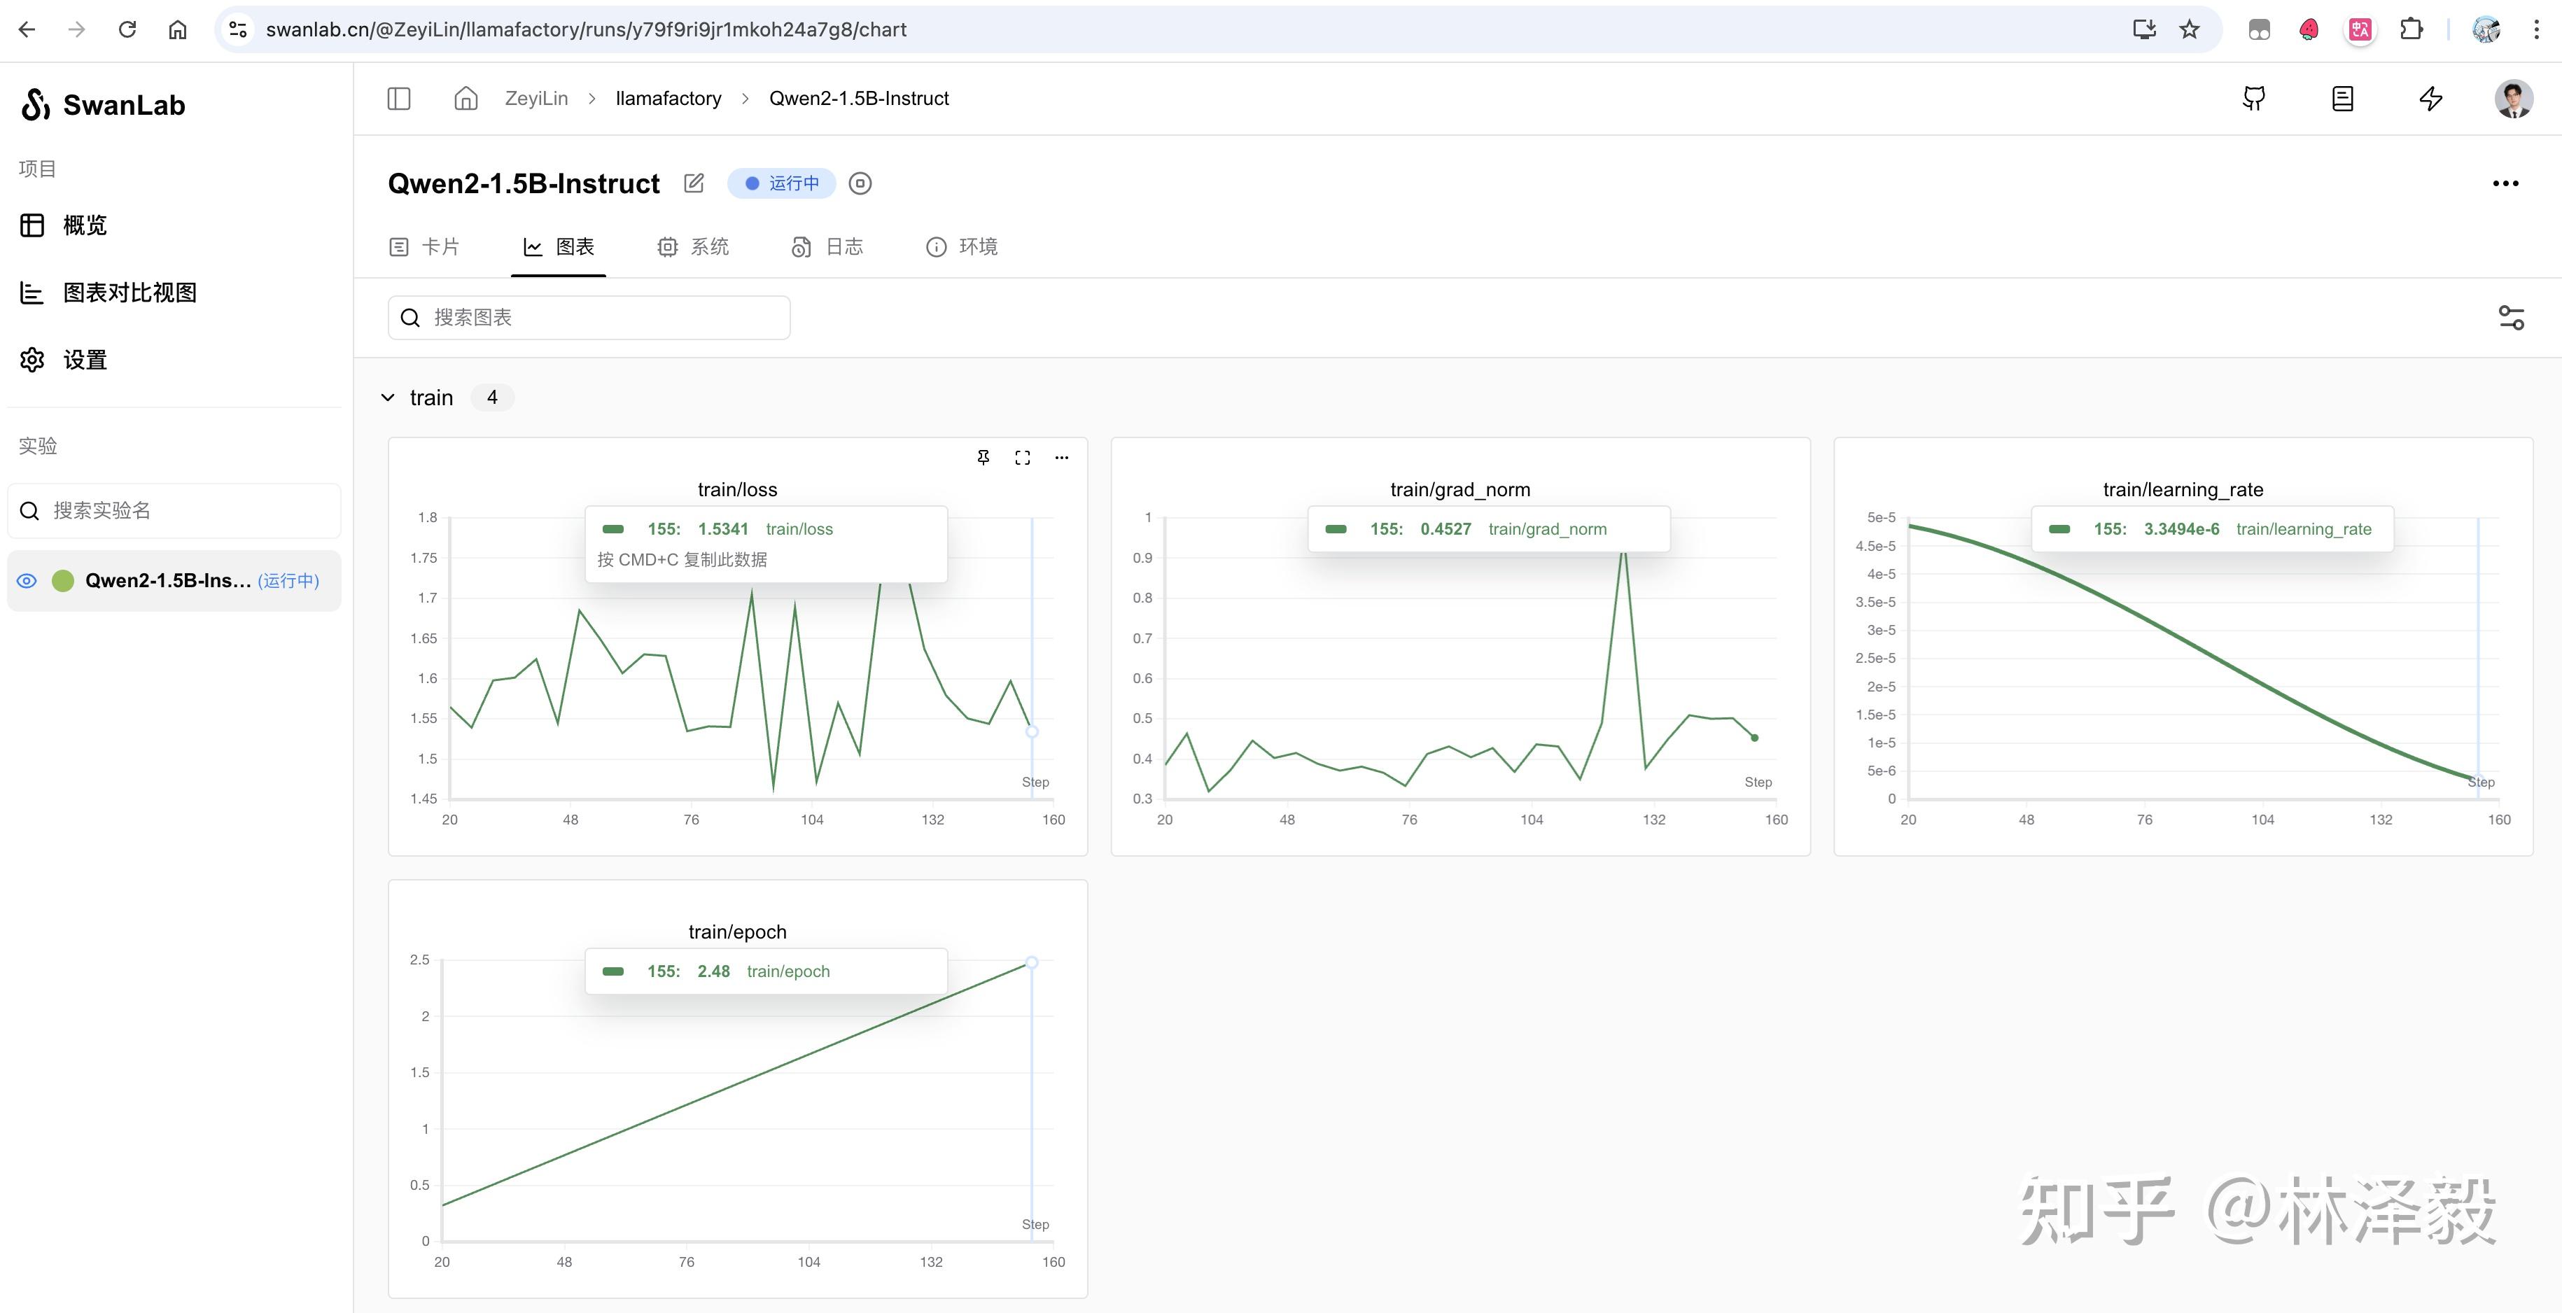Click the 搜索图表 search field

pos(589,317)
